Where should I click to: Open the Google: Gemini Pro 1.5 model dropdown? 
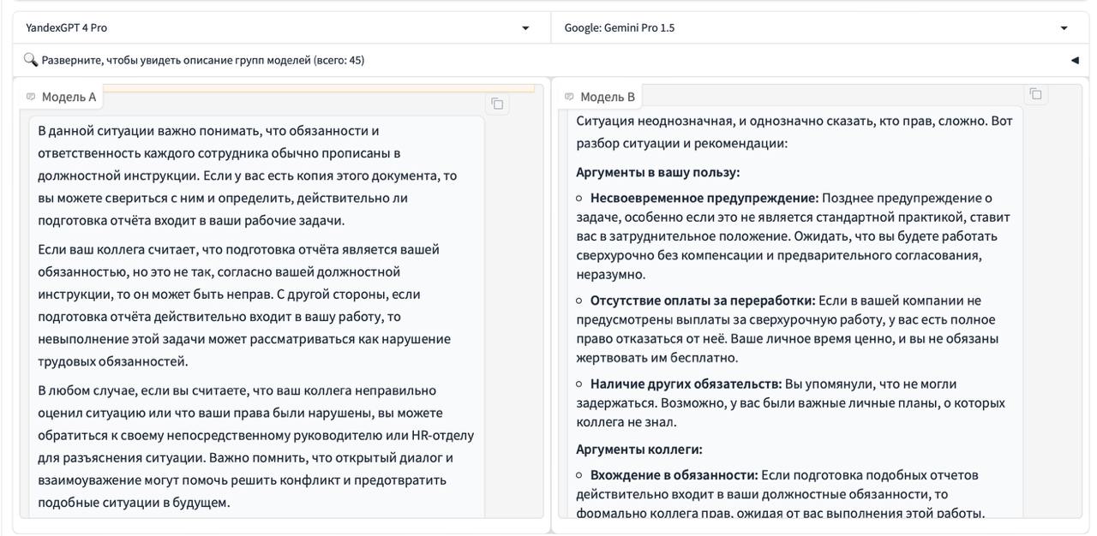[x=1064, y=28]
